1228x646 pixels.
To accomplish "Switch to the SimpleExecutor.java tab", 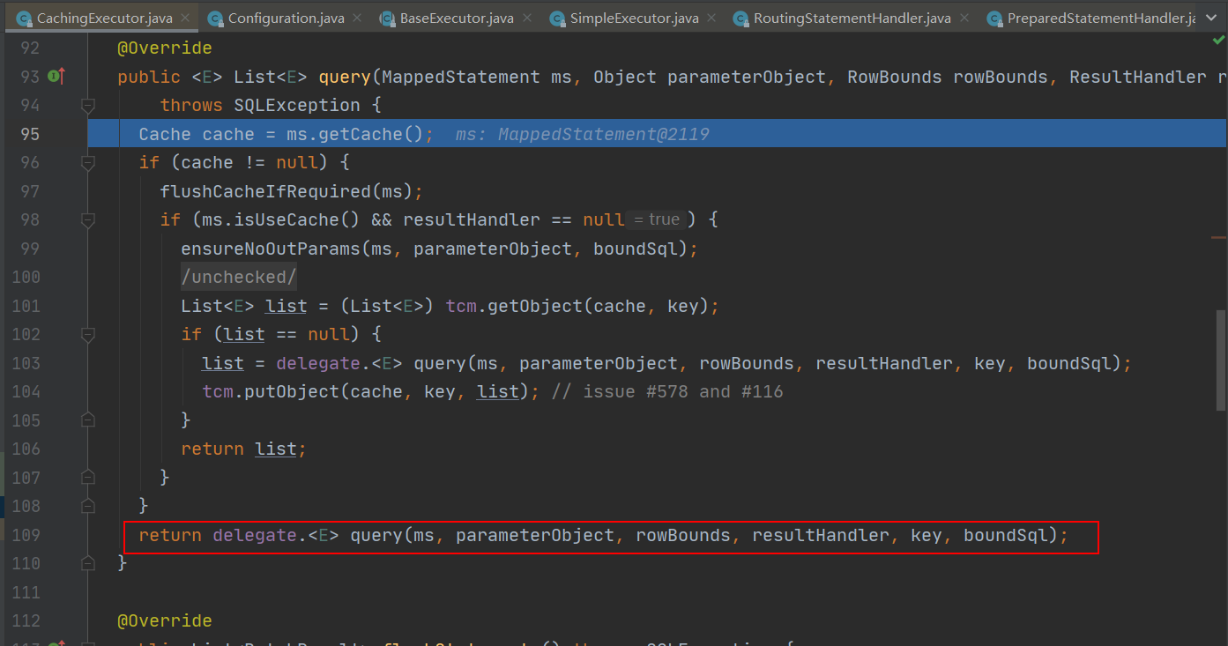I will 634,18.
